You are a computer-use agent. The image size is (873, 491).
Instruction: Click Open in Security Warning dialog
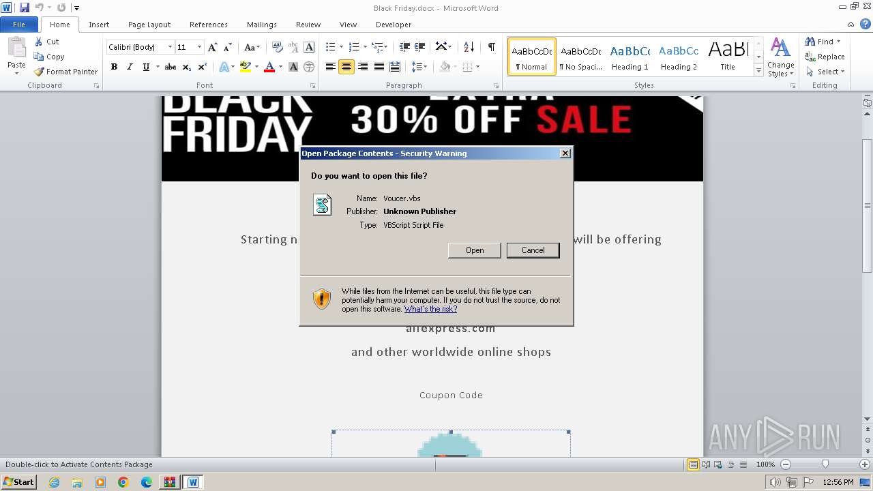[x=475, y=250]
